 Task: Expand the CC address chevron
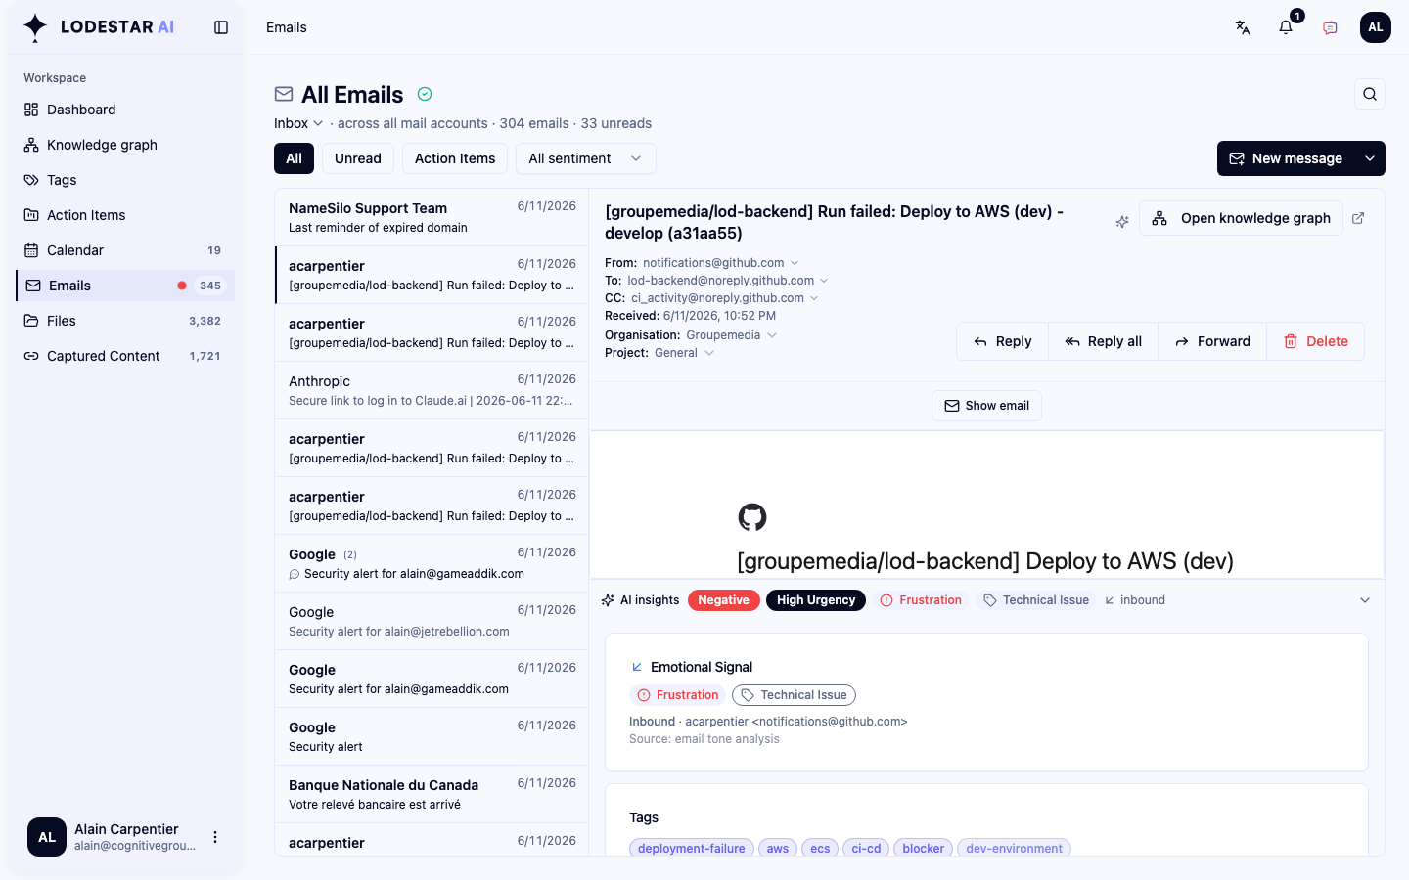click(x=814, y=298)
